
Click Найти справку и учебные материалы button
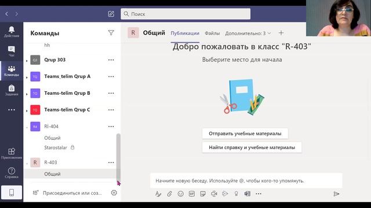[x=252, y=147]
